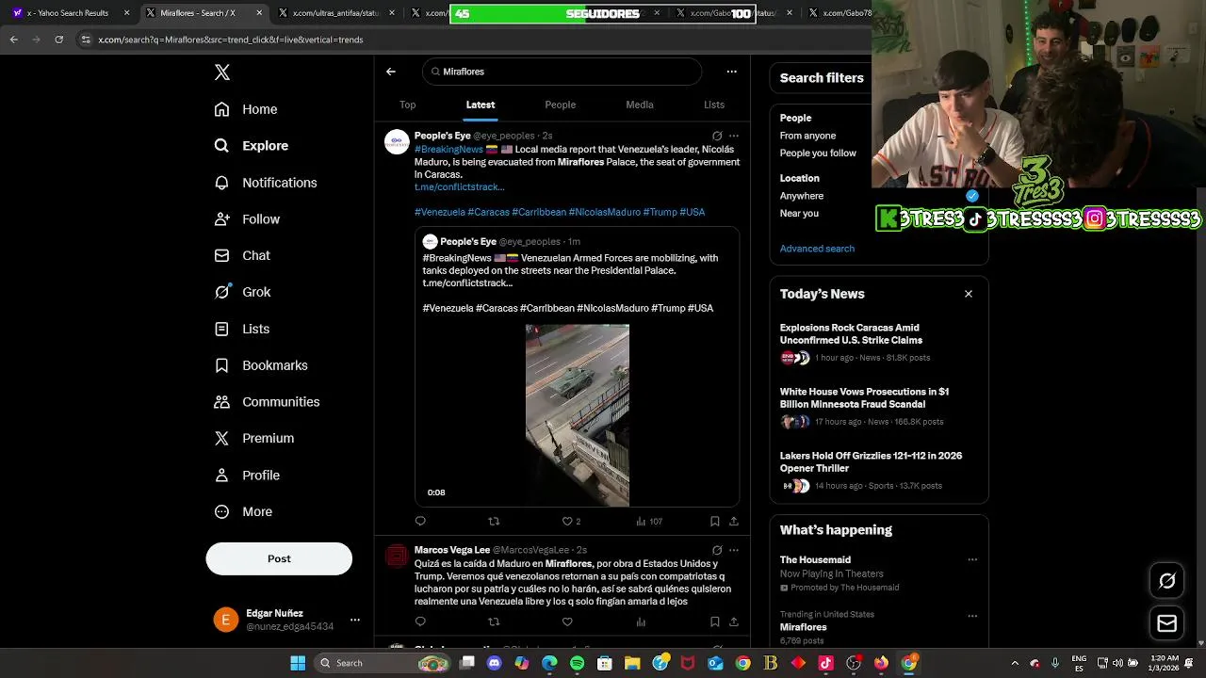Open more options on People's Eye post

734,136
